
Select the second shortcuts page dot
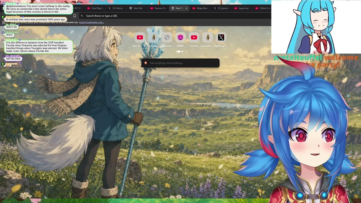[x=182, y=52]
